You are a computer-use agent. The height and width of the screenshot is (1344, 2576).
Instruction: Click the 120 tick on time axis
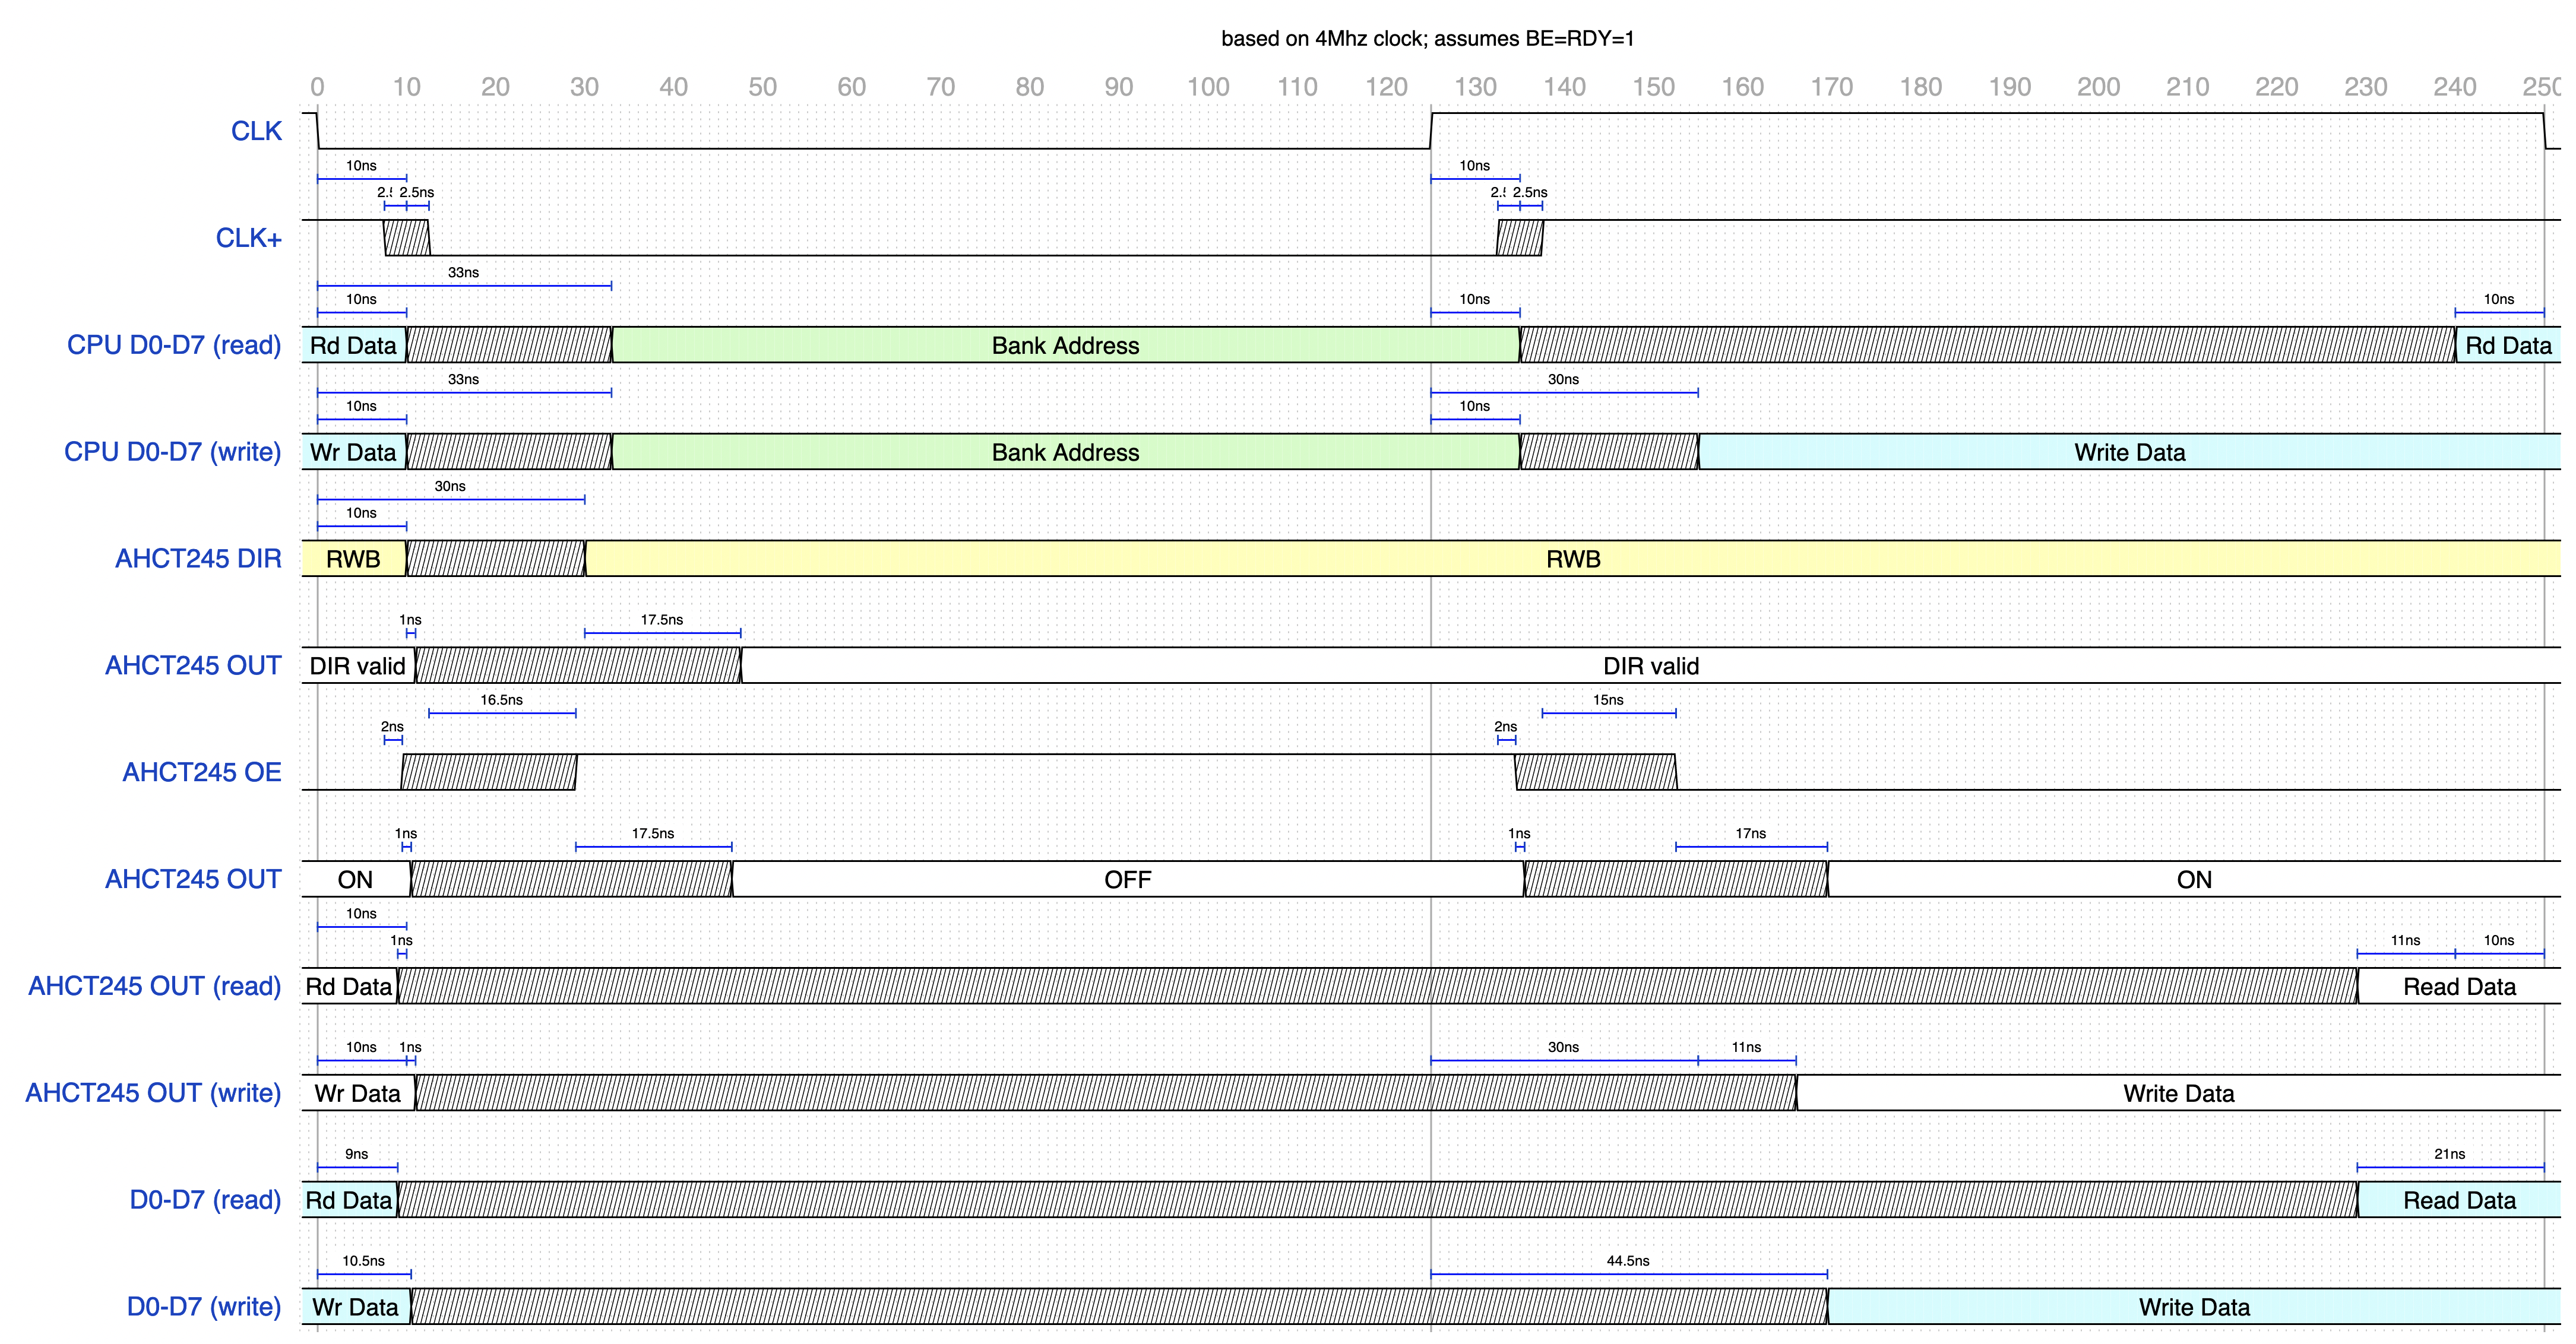1386,87
